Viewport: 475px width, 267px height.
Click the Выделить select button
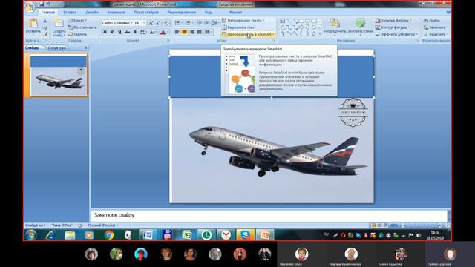coord(436,34)
